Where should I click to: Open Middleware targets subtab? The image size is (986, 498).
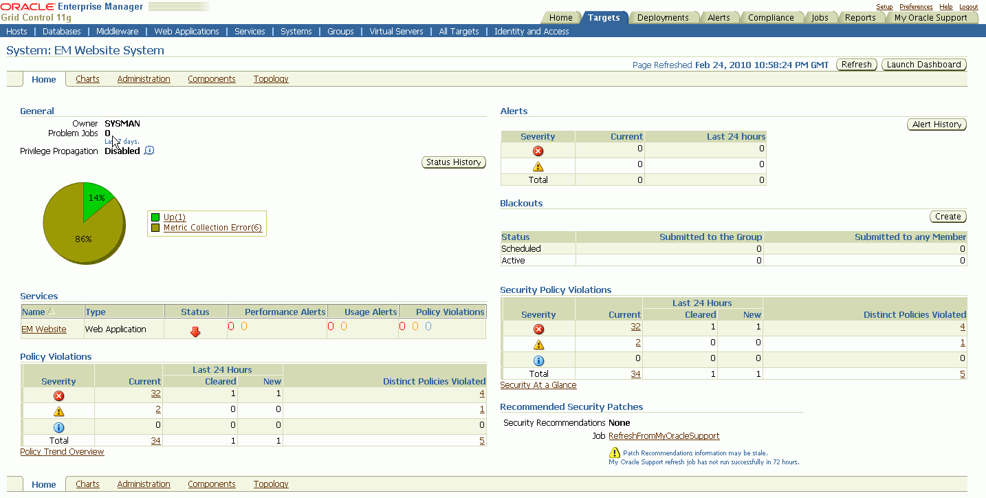point(117,32)
